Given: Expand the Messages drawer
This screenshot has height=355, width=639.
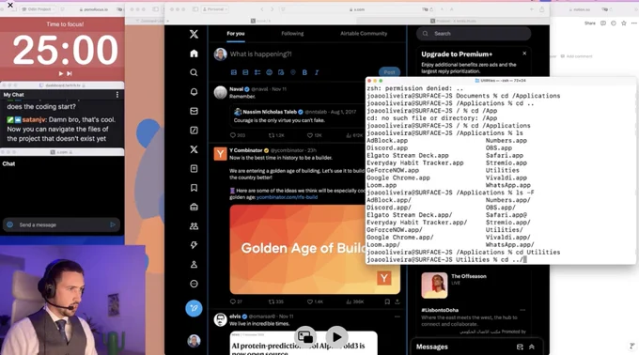Looking at the screenshot, I should (532, 347).
